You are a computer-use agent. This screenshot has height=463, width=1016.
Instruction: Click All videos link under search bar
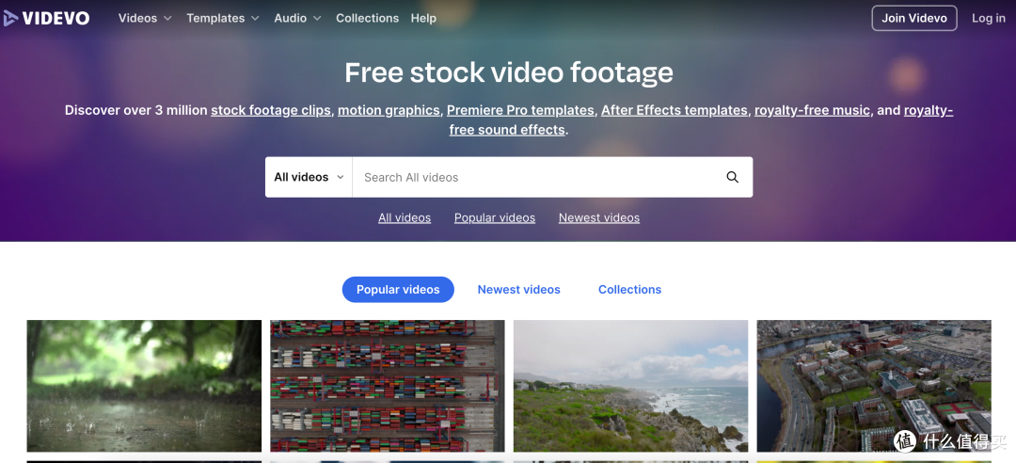[x=405, y=218]
